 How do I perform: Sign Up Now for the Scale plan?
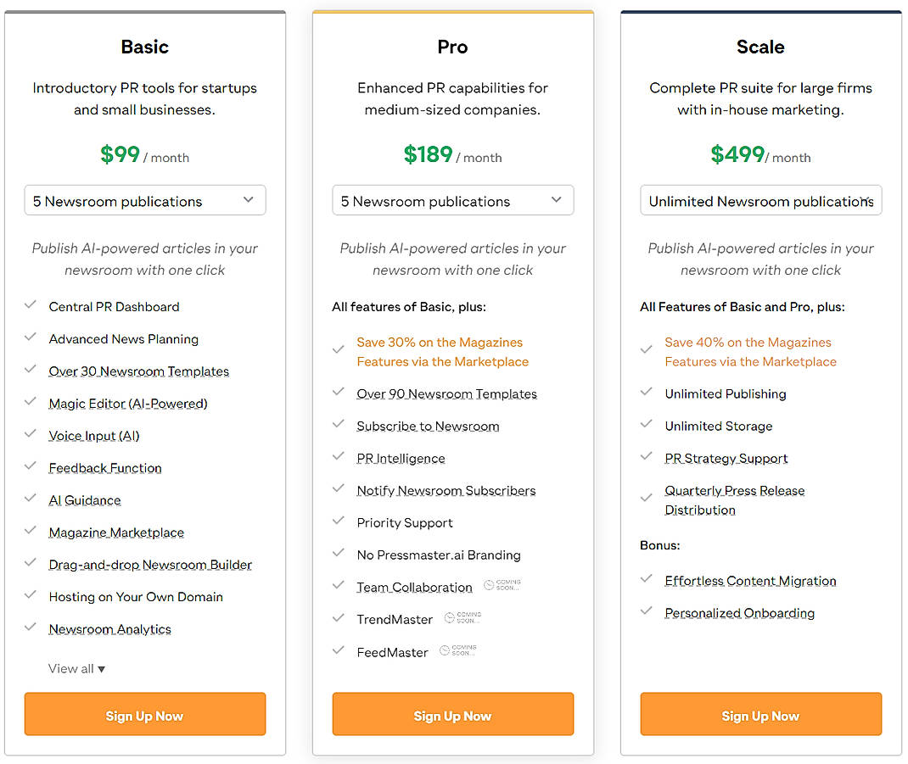point(760,715)
